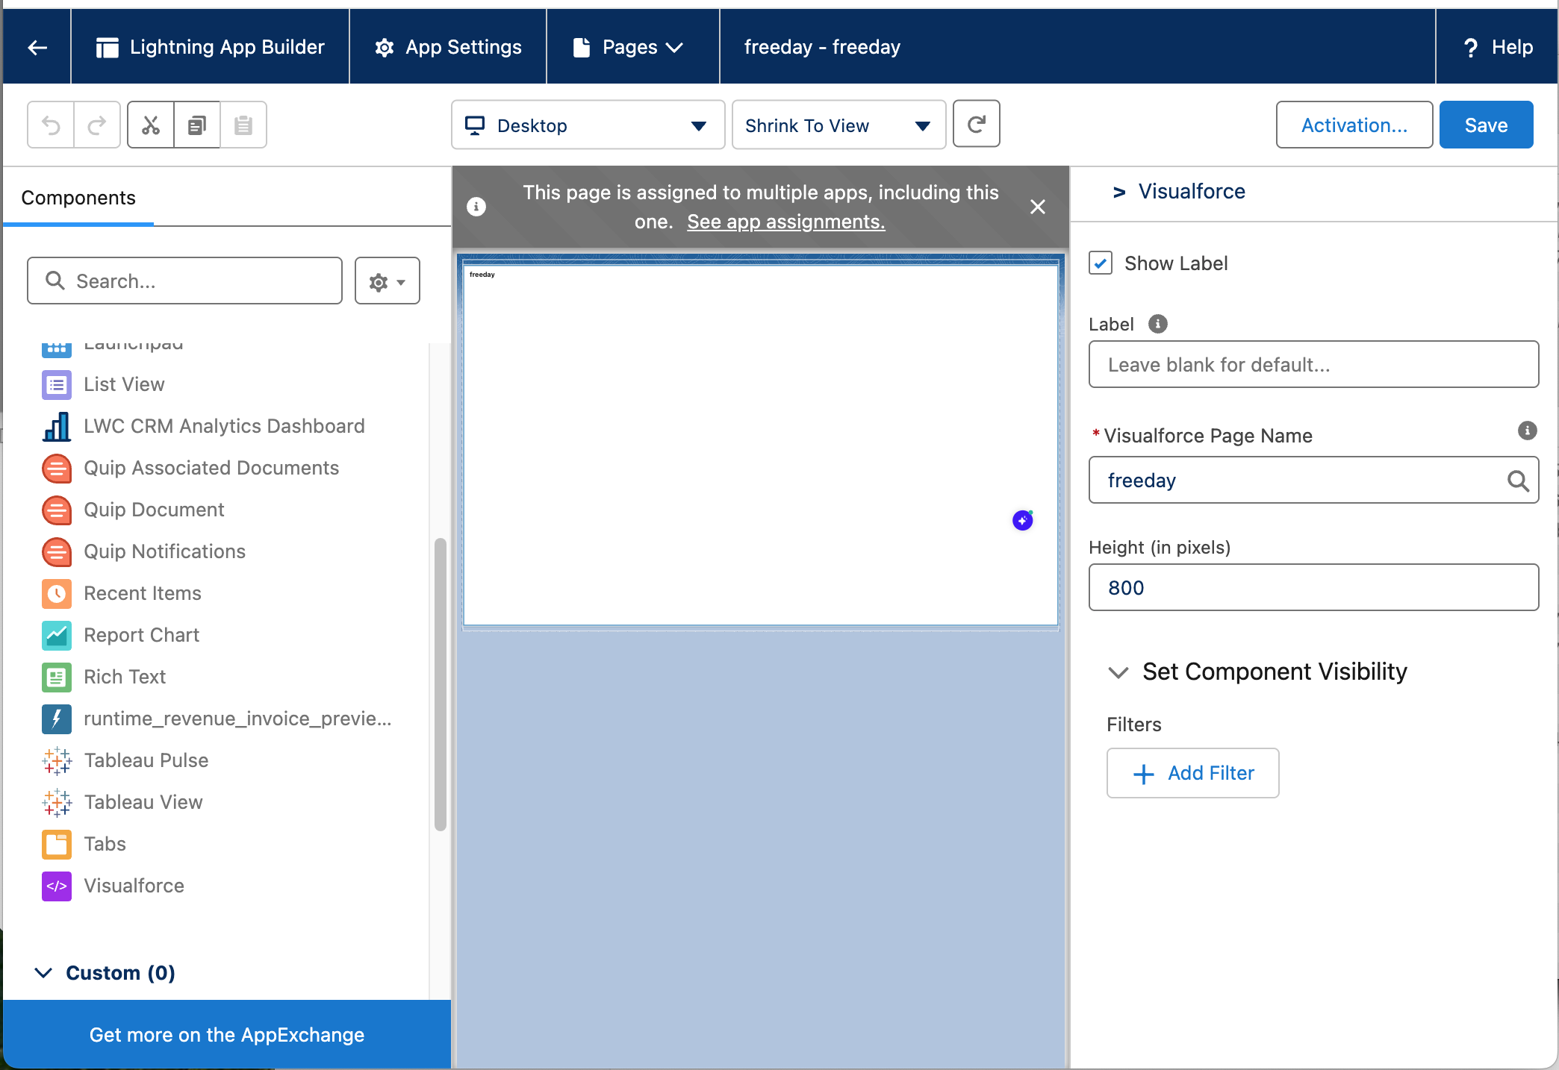The width and height of the screenshot is (1559, 1070).
Task: Click the redo icon
Action: click(97, 125)
